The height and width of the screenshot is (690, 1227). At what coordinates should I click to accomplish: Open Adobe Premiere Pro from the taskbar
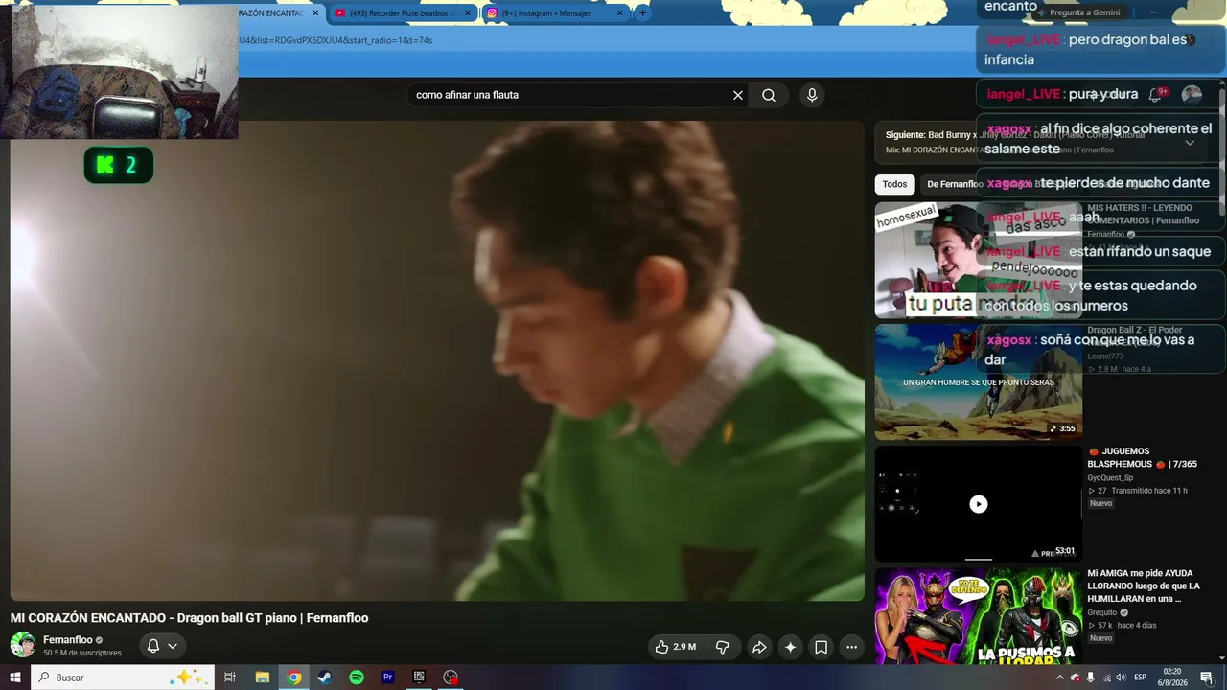tap(388, 678)
